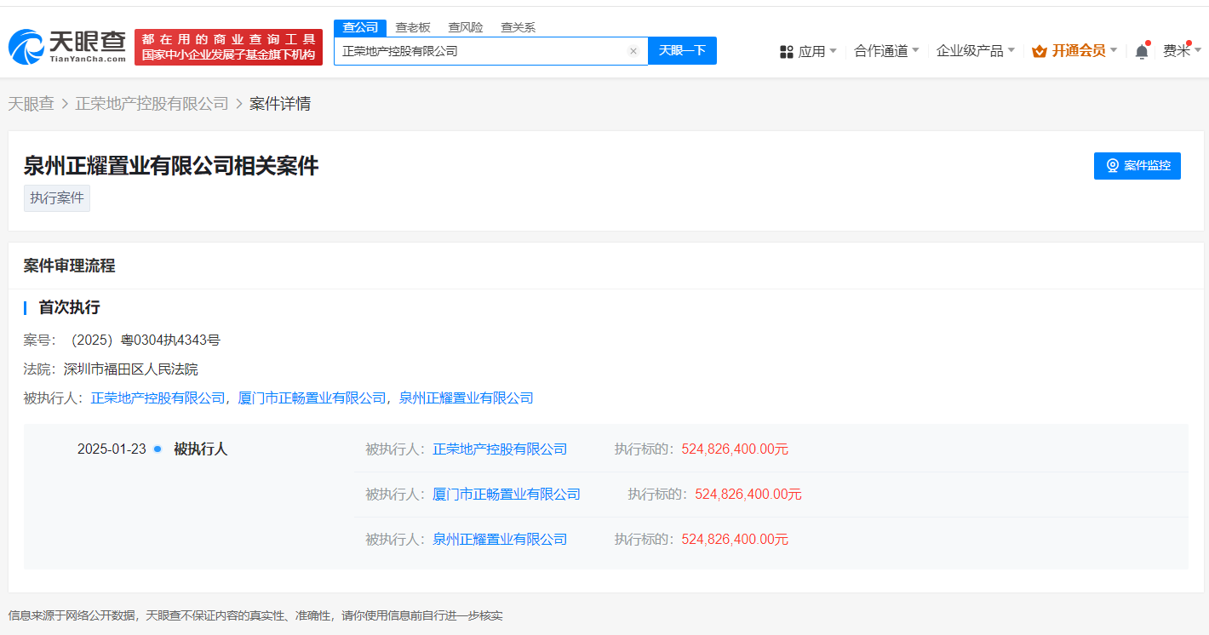This screenshot has width=1209, height=635.
Task: Click the 开通会员 crown icon
Action: 1039,51
